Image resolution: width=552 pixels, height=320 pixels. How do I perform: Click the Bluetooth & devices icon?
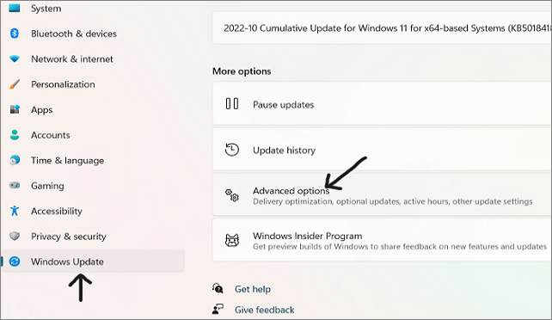point(15,34)
